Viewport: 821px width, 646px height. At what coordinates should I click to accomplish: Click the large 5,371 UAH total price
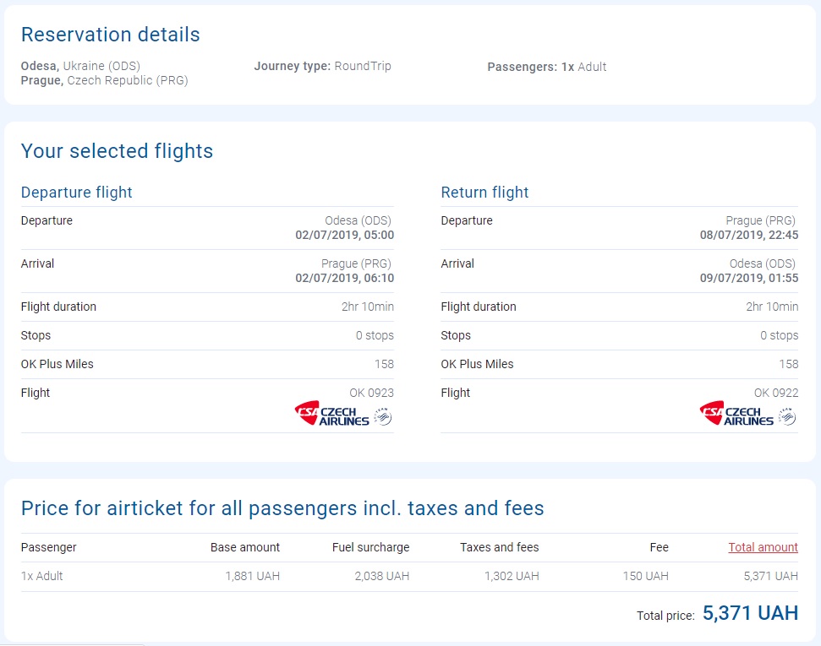[750, 614]
